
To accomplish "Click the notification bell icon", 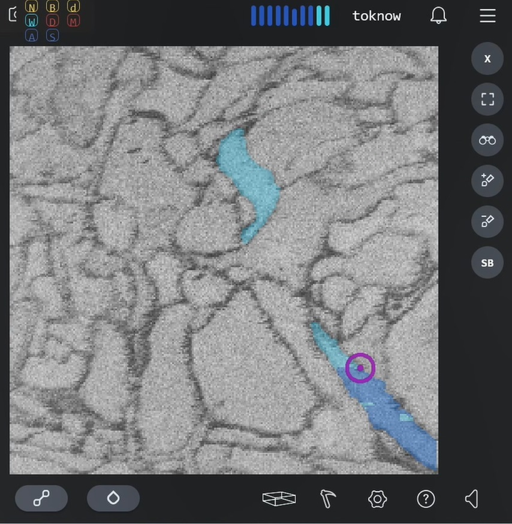I will 439,16.
